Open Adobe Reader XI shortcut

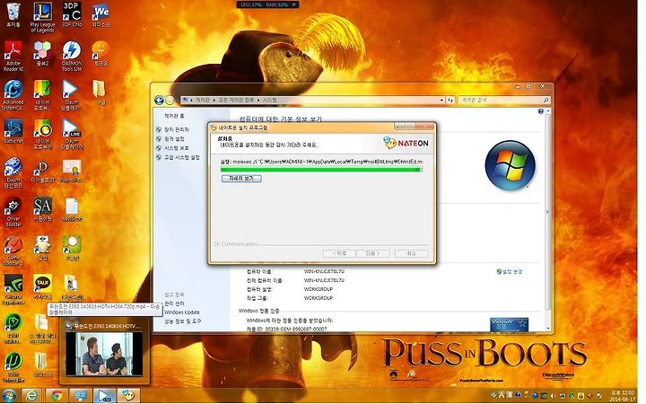13,56
